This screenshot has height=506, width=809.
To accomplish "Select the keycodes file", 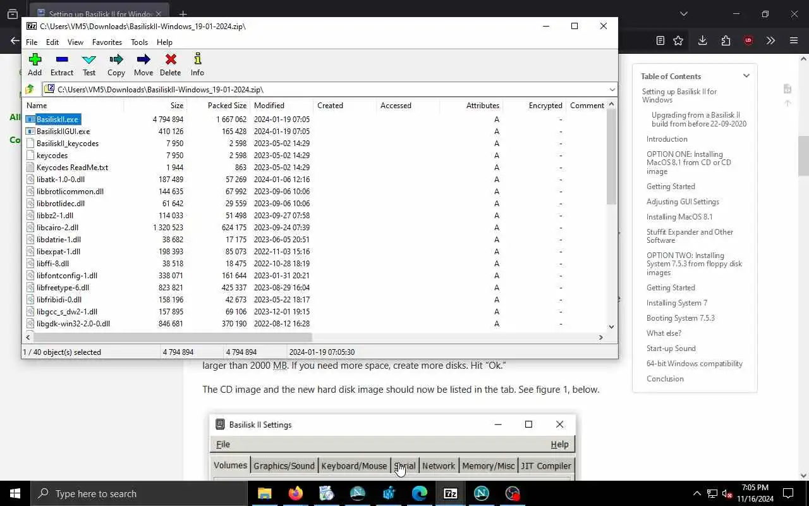I will (x=52, y=156).
